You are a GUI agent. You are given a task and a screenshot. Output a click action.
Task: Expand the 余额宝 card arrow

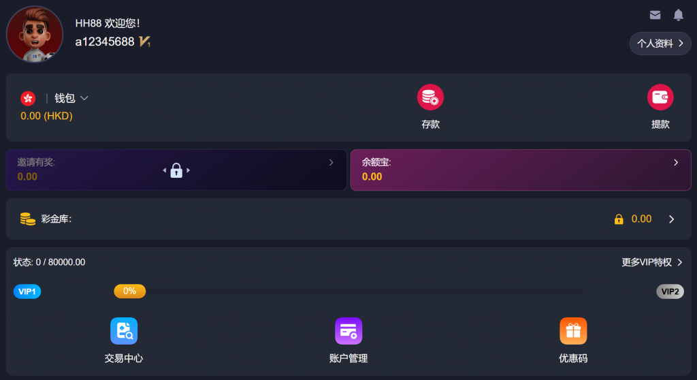[676, 162]
